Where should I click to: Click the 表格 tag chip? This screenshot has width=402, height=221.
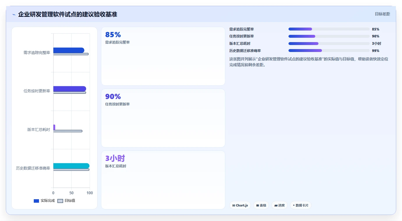261,205
